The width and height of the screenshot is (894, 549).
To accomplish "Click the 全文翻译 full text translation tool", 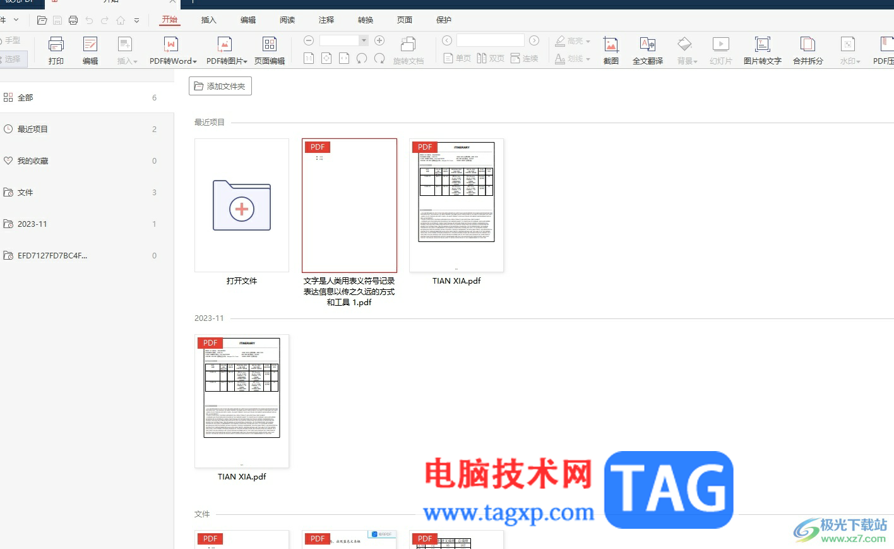I will pyautogui.click(x=648, y=51).
